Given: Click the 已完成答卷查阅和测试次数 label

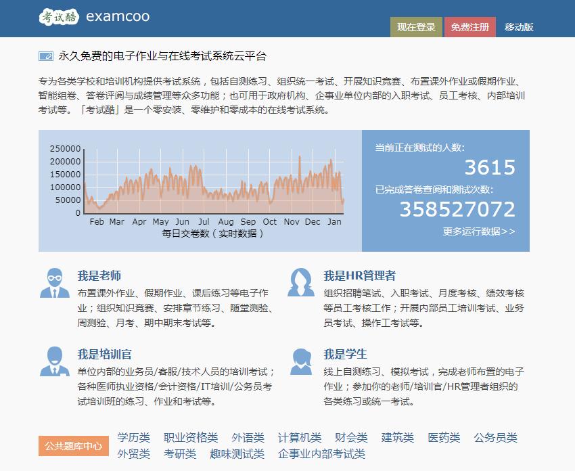Looking at the screenshot, I should (x=434, y=189).
